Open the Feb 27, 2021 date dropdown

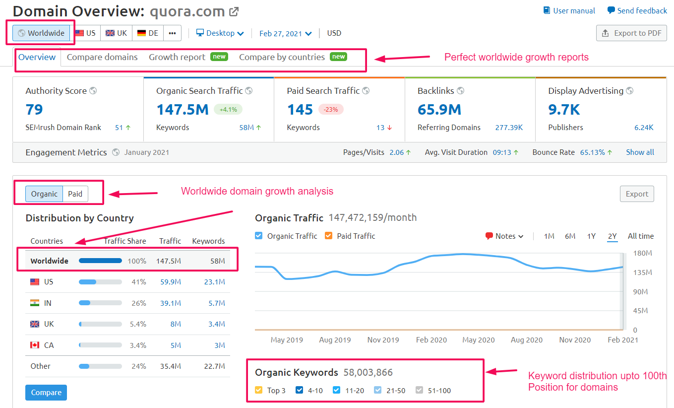click(x=286, y=34)
